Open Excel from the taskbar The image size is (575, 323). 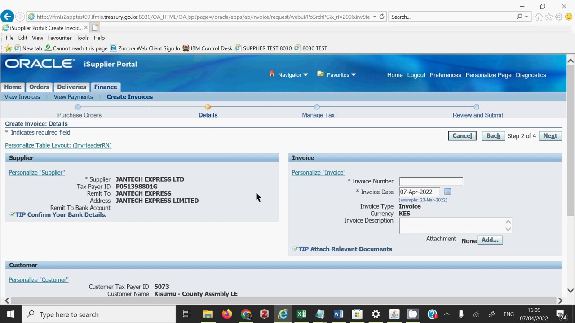pos(301,314)
